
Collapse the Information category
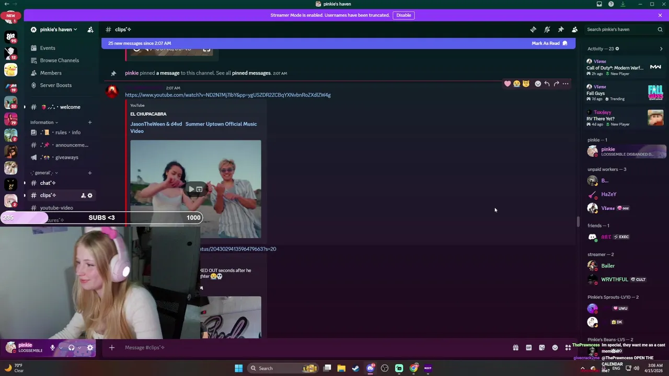click(x=44, y=122)
